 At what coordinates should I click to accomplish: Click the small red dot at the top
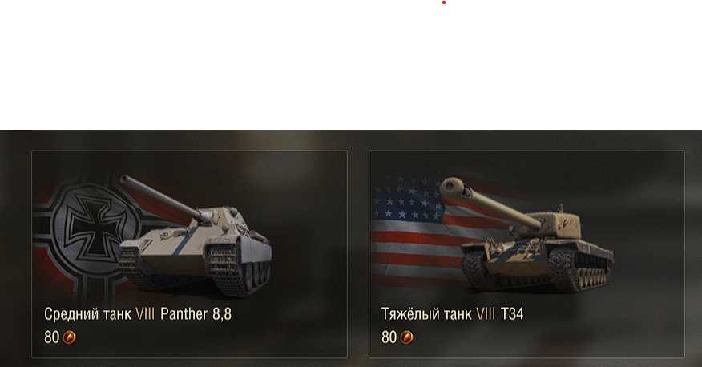[x=444, y=2]
